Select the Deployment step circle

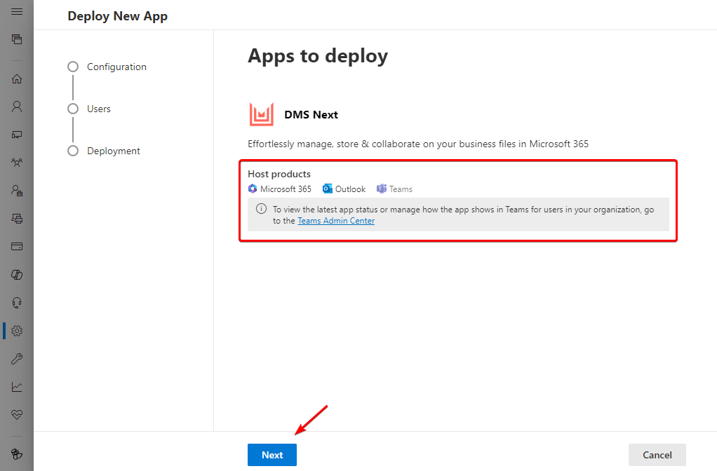[73, 150]
